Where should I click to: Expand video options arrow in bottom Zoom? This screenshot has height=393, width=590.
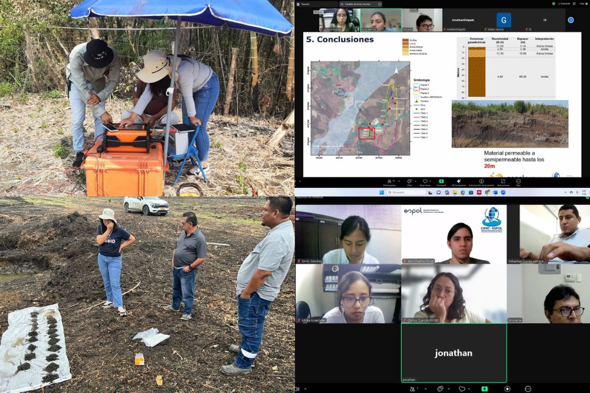coord(305,389)
